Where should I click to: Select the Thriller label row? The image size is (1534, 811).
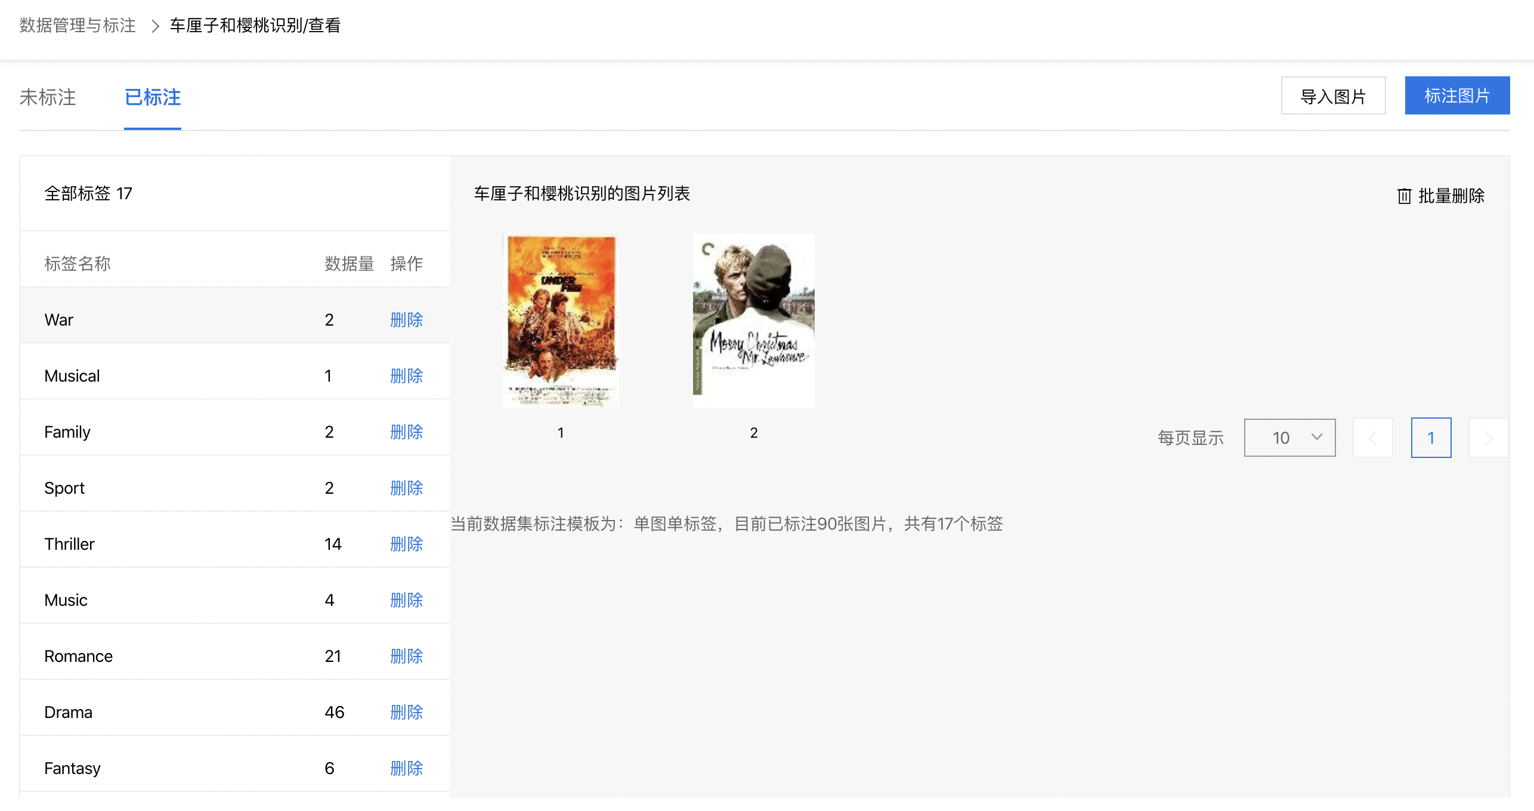234,540
